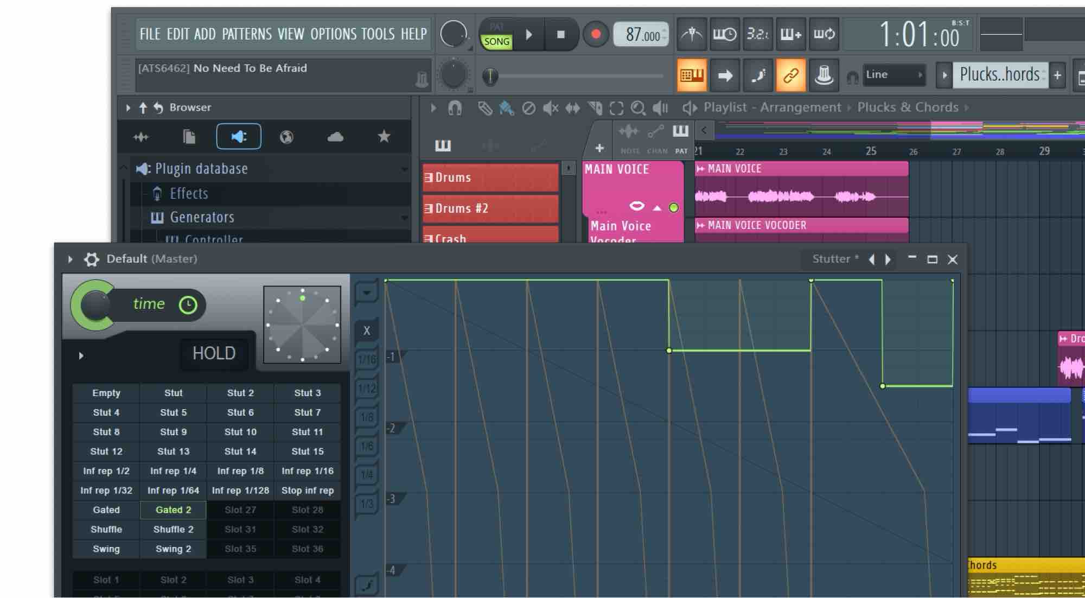1085x598 pixels.
Task: Toggle the SONG mode switch
Action: click(x=496, y=41)
